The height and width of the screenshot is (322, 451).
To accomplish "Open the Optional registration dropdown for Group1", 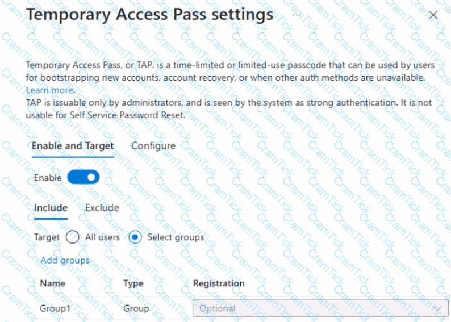I will [320, 308].
